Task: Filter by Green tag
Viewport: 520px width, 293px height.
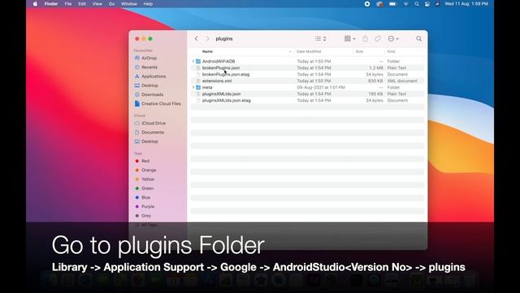Action: click(147, 188)
